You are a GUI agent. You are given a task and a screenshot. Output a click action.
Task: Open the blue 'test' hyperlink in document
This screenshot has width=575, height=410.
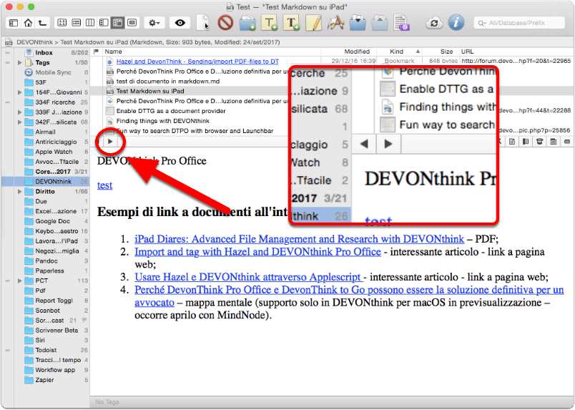pos(104,185)
